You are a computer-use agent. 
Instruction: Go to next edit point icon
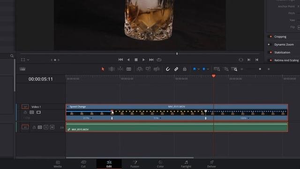point(249,60)
